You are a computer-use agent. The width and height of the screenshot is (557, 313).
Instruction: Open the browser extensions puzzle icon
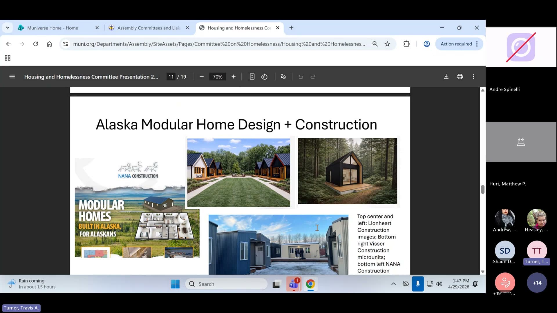pyautogui.click(x=406, y=44)
